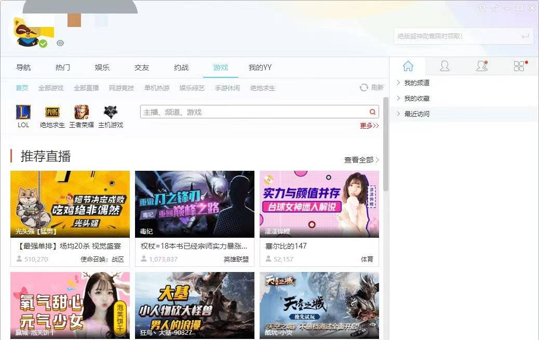
Task: Click the pin icon in title bar
Action: coord(495,8)
